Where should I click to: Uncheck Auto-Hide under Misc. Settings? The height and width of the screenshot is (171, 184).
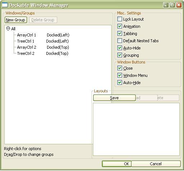120,48
